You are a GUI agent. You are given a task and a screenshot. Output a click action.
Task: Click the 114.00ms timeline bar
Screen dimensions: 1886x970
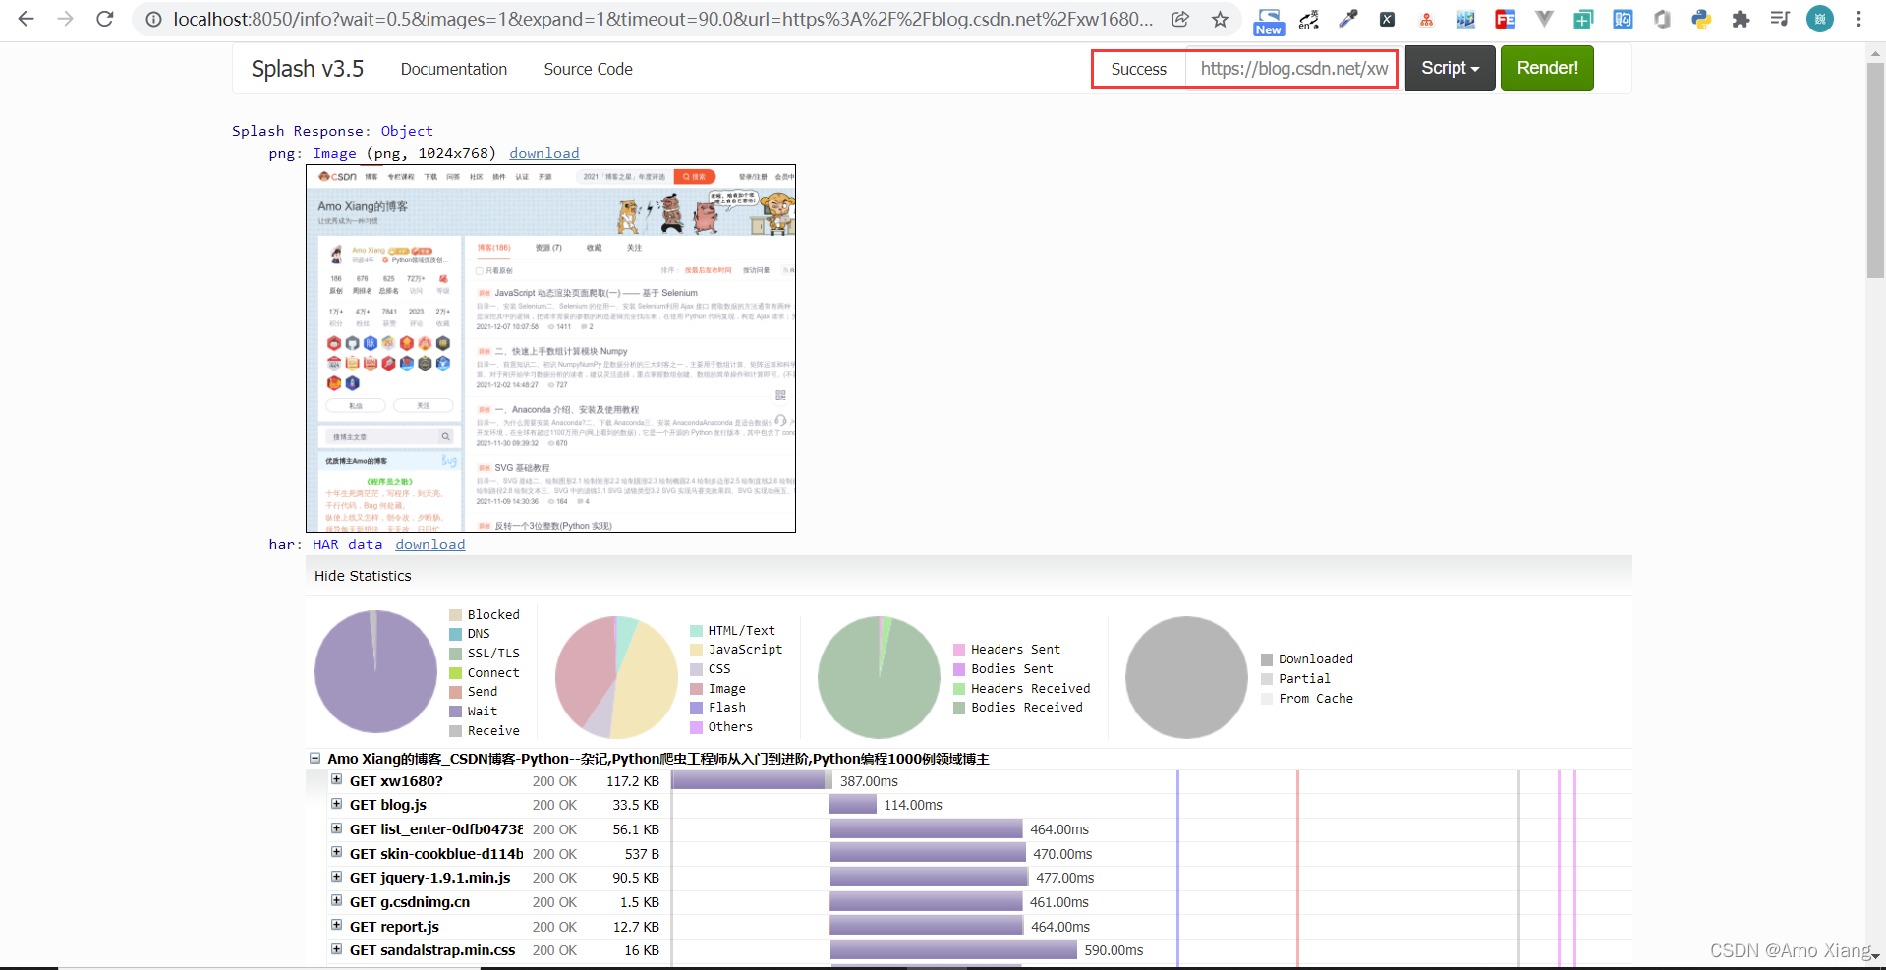[x=852, y=804]
